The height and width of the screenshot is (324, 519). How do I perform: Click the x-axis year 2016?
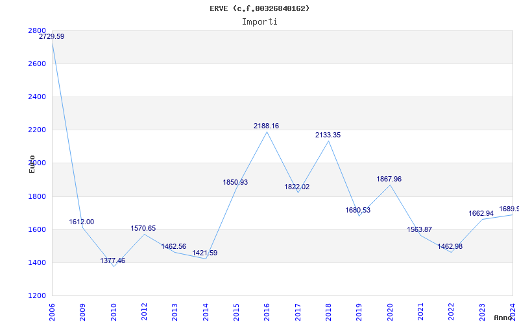(x=267, y=312)
